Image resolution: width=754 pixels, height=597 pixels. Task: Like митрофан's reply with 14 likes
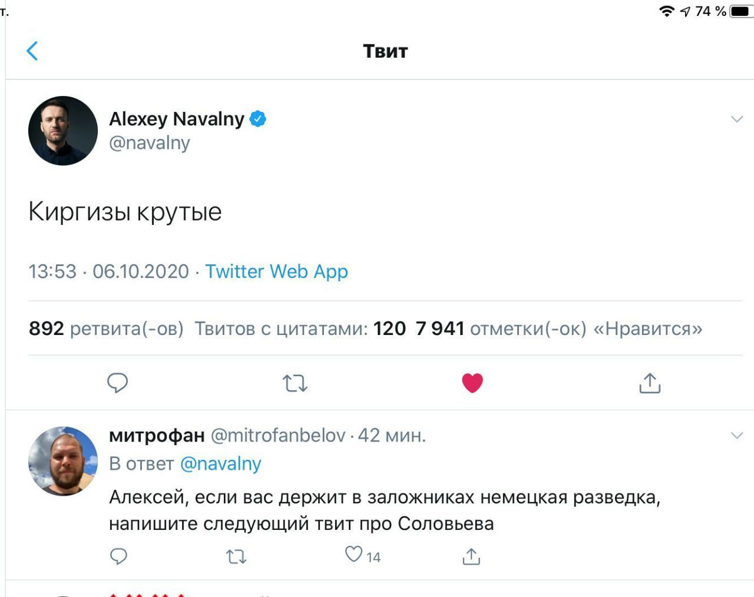point(354,555)
